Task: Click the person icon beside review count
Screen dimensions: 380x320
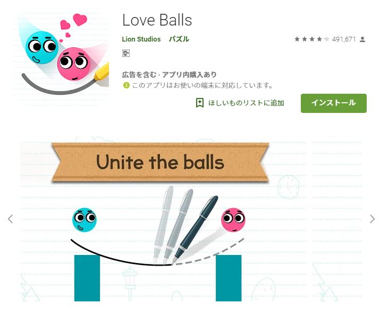Action: (362, 39)
